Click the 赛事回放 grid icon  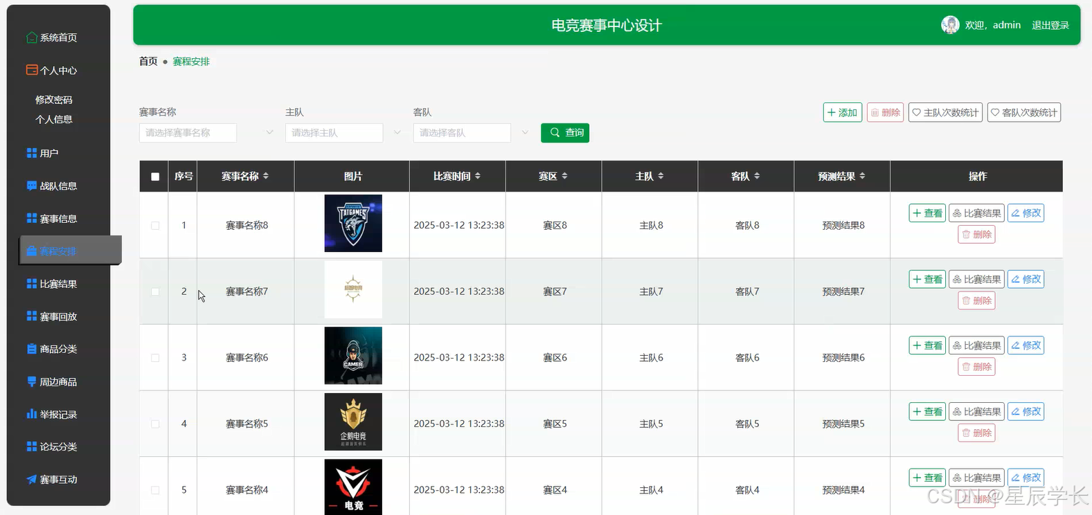click(x=32, y=316)
